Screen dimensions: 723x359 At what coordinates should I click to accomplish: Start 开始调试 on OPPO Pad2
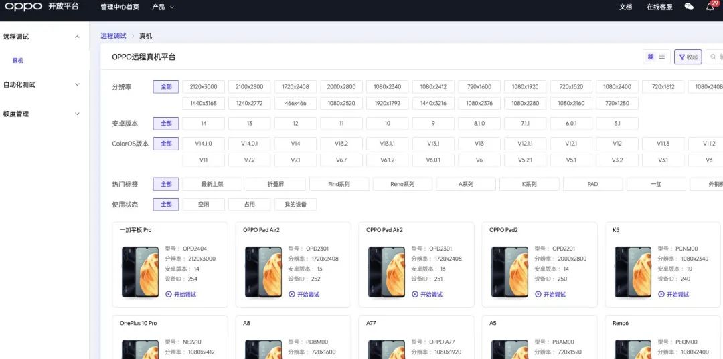(x=550, y=295)
